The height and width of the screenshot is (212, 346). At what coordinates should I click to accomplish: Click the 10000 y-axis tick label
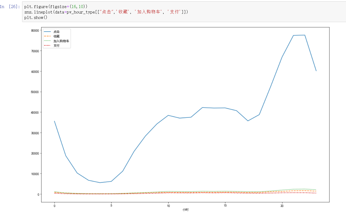35,174
